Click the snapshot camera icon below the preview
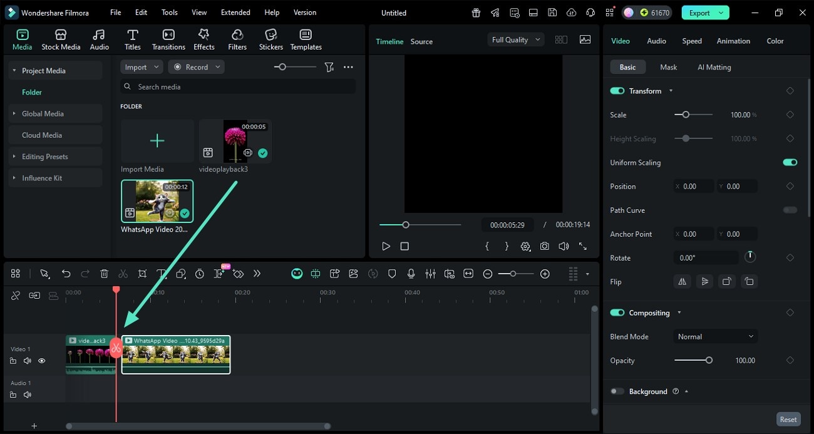 [x=544, y=246]
